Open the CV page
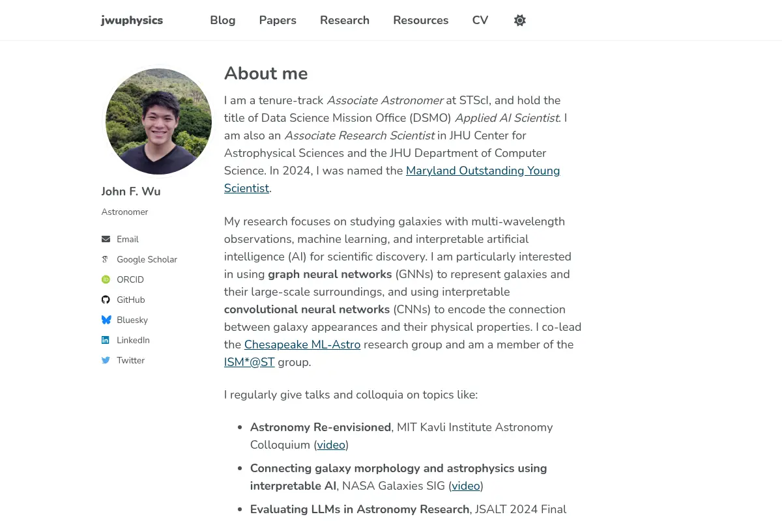The width and height of the screenshot is (782, 521). point(480,20)
